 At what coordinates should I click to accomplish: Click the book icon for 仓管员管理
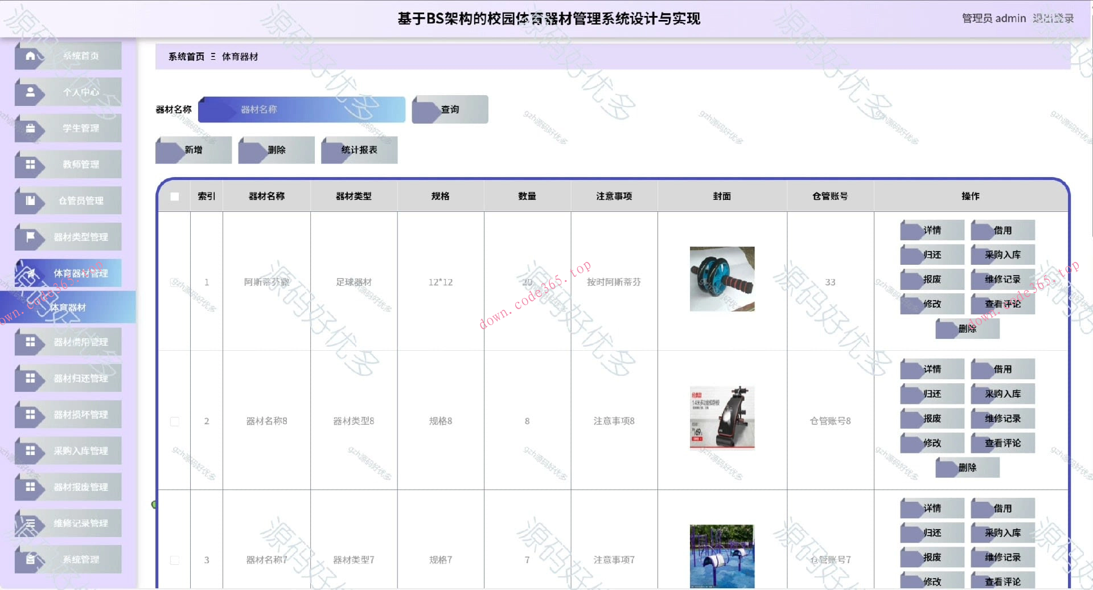[30, 200]
